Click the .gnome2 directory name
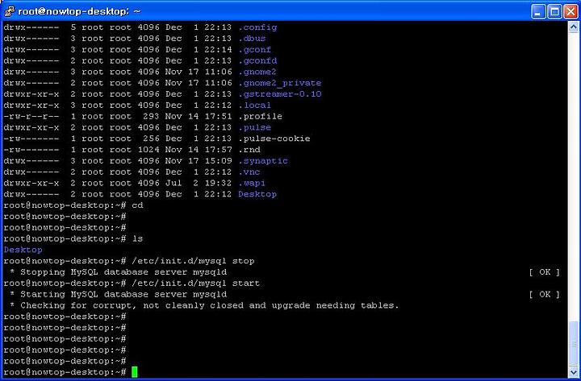The width and height of the screenshot is (581, 381). [257, 72]
